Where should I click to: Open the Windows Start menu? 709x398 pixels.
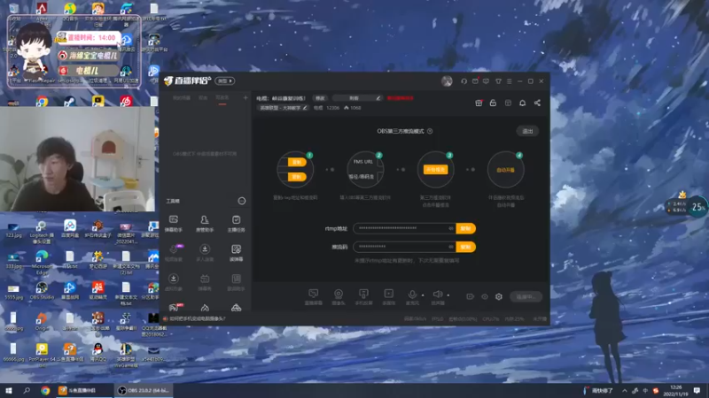(8, 390)
